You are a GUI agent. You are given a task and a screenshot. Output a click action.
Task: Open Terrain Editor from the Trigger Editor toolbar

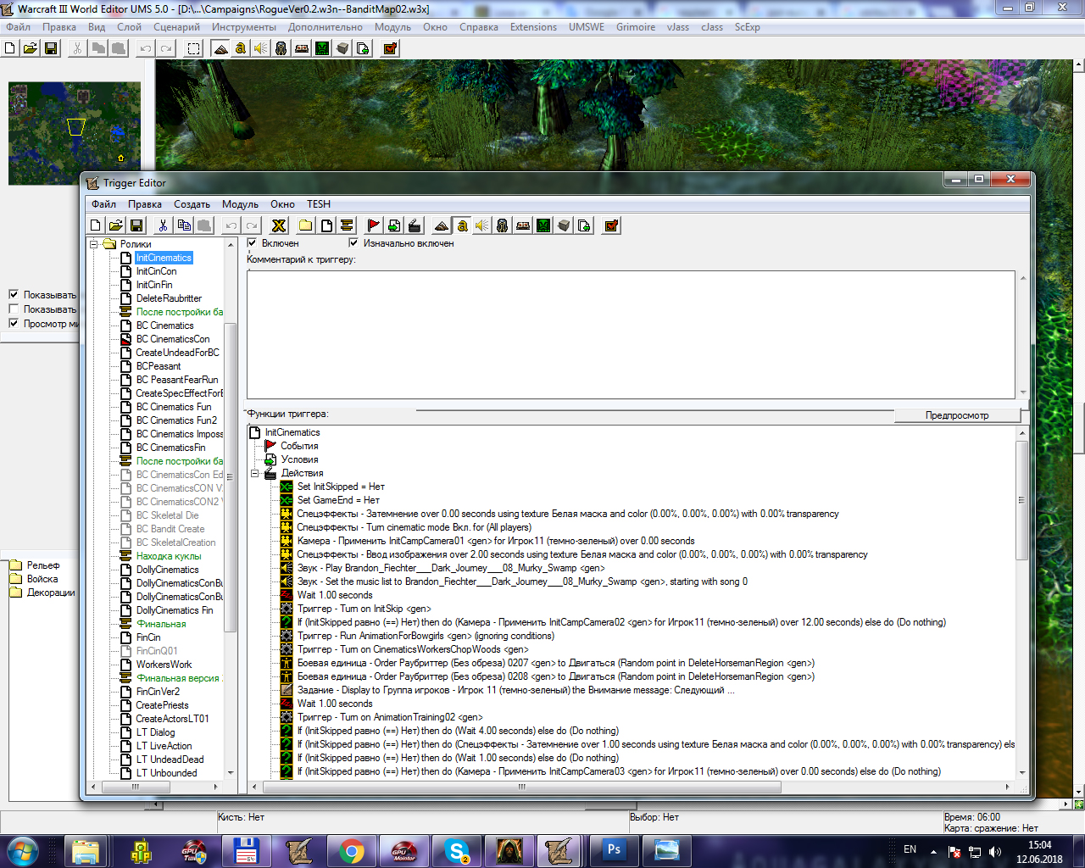click(x=441, y=225)
